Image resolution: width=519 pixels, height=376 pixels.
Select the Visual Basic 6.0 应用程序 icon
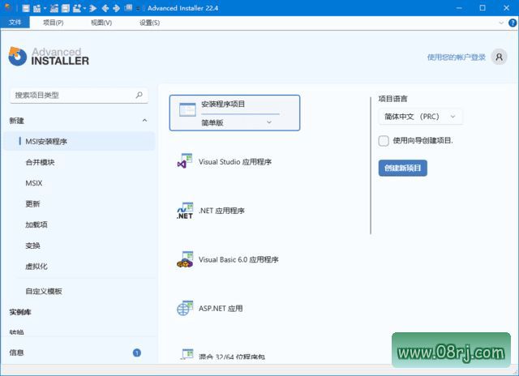tap(185, 259)
